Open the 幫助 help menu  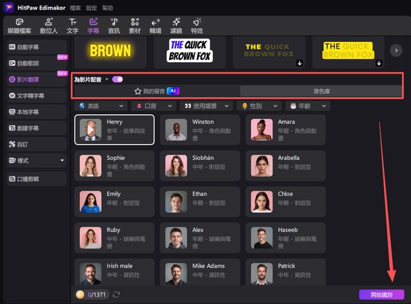107,8
